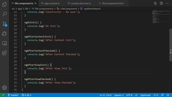Switch to the contain.directive.ts tab
The height and width of the screenshot is (97, 172).
(x=81, y=4)
